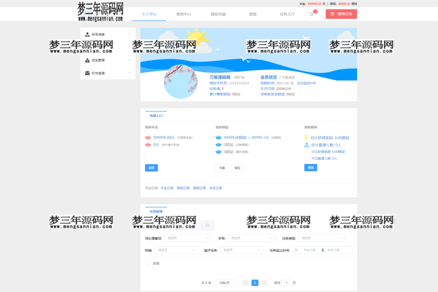
Task: Click the blue 邀请 button
Action: click(311, 168)
